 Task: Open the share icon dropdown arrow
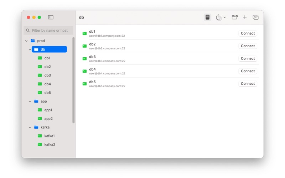225,17
